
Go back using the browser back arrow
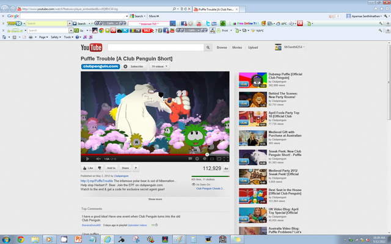(5, 9)
